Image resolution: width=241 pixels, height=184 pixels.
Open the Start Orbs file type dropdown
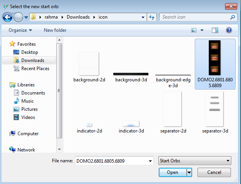[x=194, y=161]
